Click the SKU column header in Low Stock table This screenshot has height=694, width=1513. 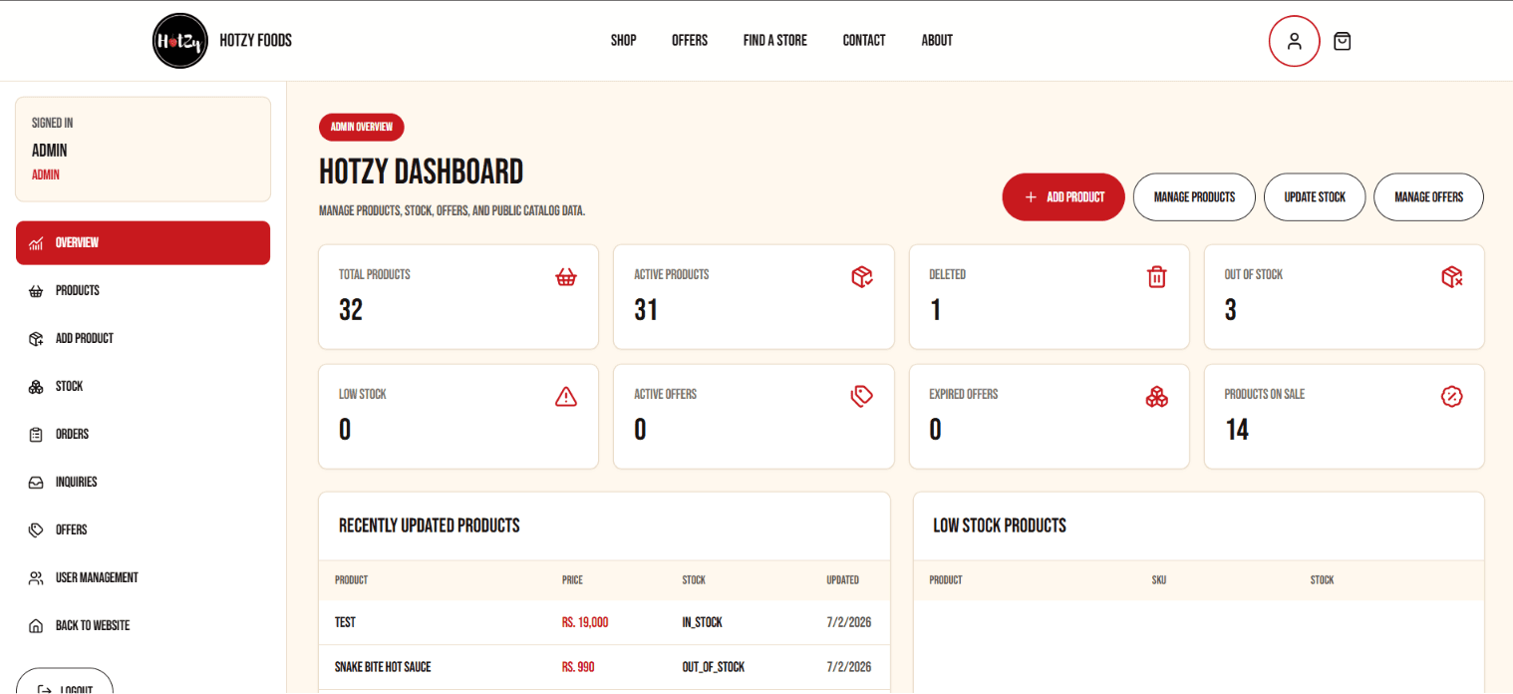click(1159, 580)
